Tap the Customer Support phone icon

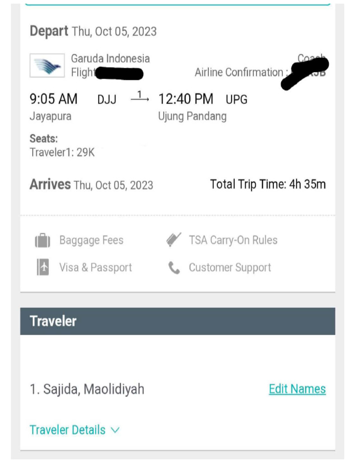point(174,268)
